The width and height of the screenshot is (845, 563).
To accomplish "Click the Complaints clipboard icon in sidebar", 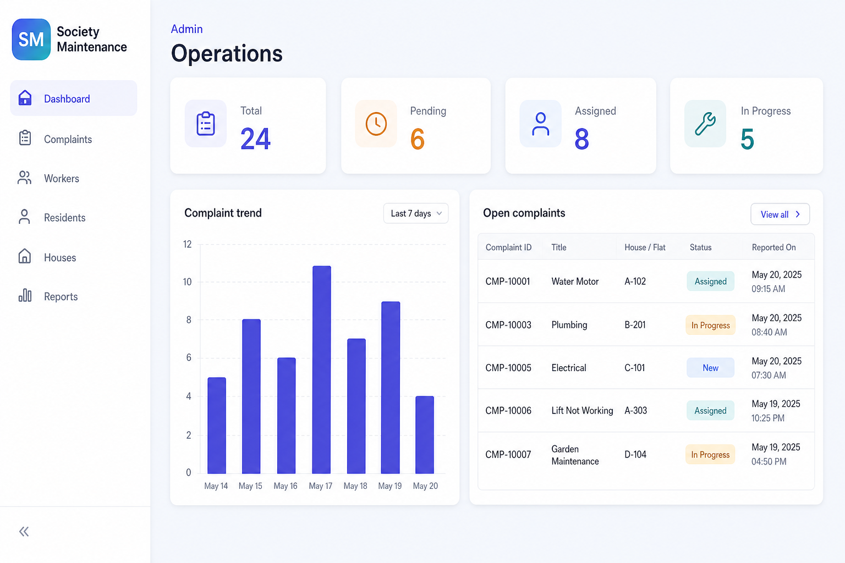I will tap(25, 138).
